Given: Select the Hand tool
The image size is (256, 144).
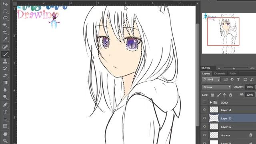Looking at the screenshot, I should point(5,134).
